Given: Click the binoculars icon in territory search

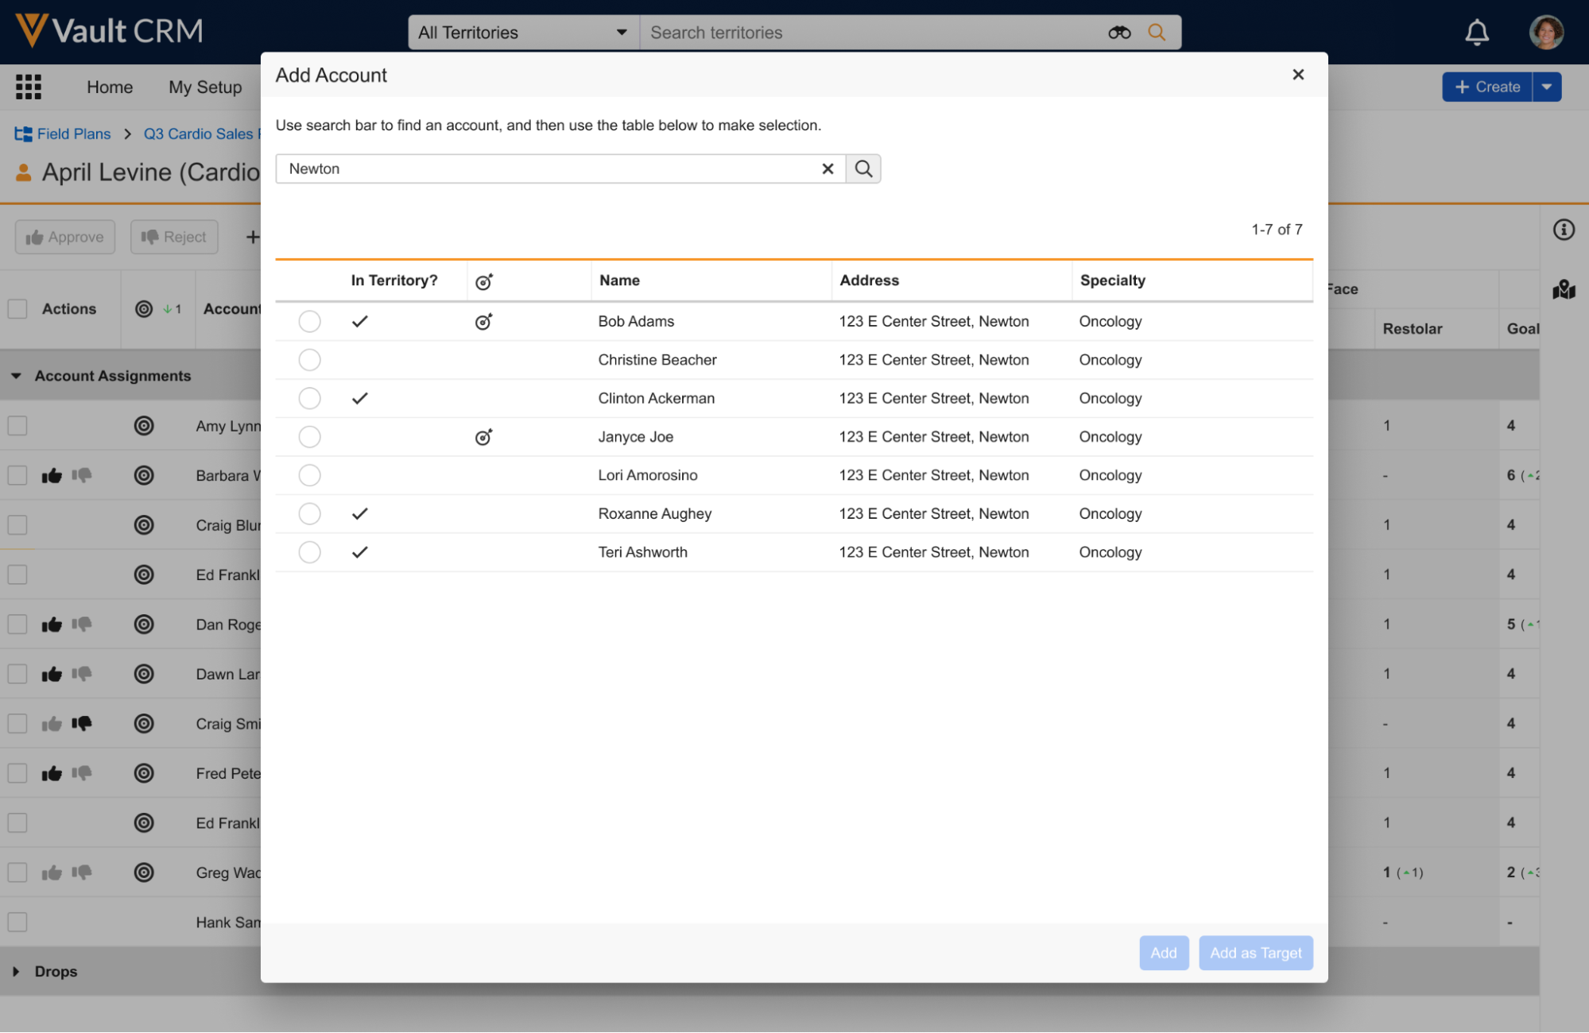Looking at the screenshot, I should pyautogui.click(x=1119, y=33).
